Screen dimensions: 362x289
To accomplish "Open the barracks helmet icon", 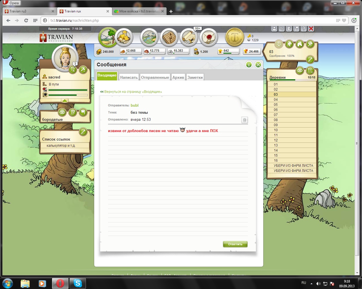I will (289, 44).
